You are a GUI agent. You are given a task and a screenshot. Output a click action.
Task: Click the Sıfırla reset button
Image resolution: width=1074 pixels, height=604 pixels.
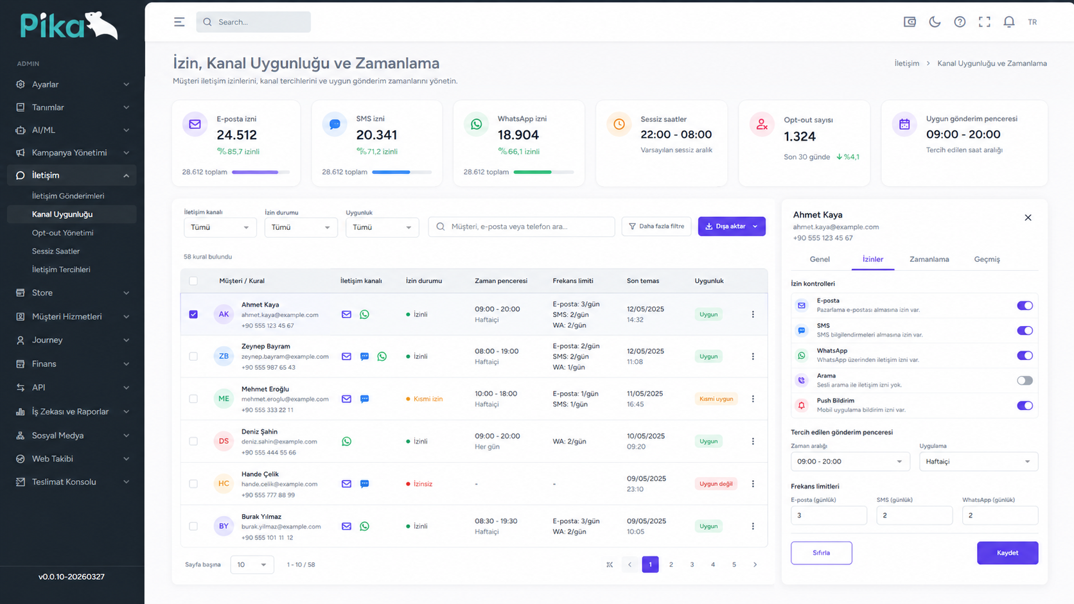[821, 553]
